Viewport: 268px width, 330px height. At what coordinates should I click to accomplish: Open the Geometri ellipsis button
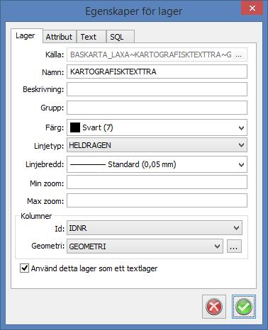pyautogui.click(x=234, y=246)
